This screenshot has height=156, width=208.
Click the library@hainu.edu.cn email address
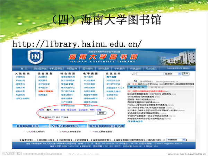(167, 81)
